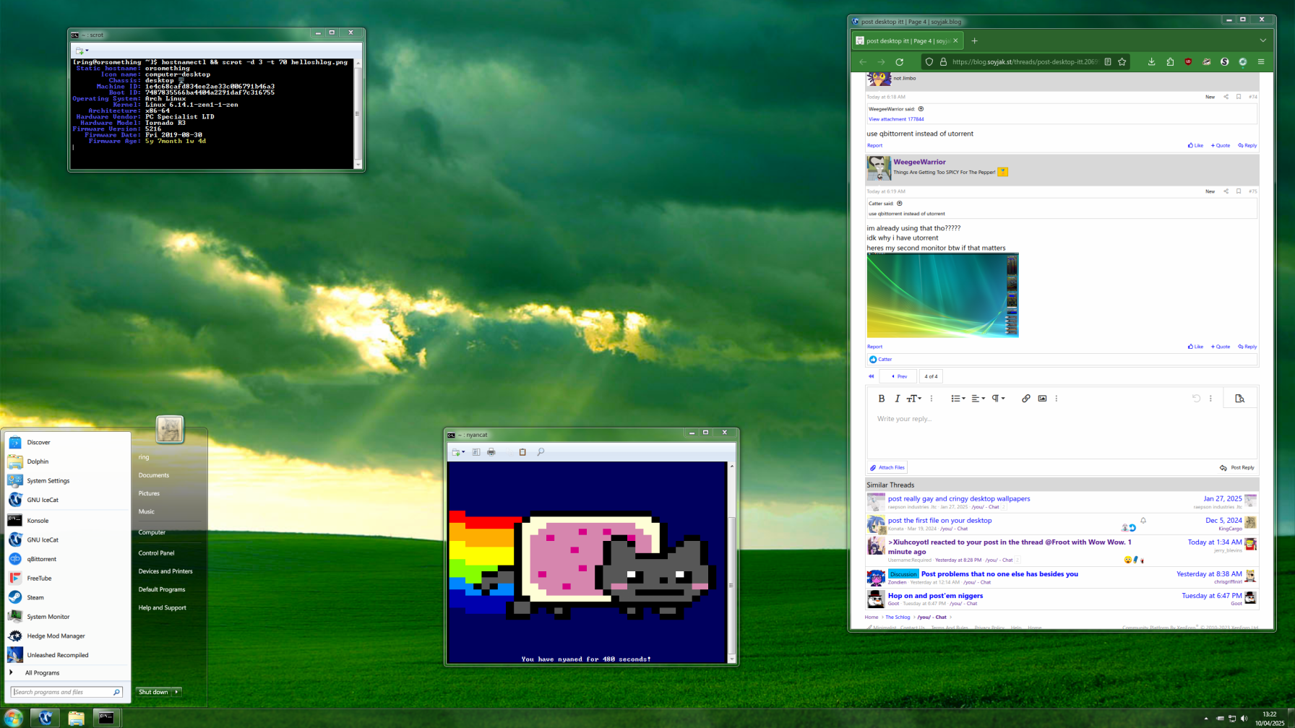
Task: Insert an image in the reply editor
Action: pos(1042,399)
